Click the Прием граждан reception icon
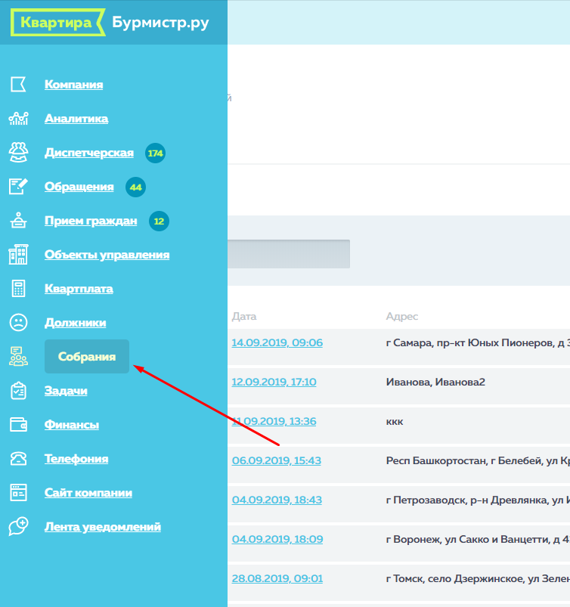The image size is (570, 607). tap(18, 221)
